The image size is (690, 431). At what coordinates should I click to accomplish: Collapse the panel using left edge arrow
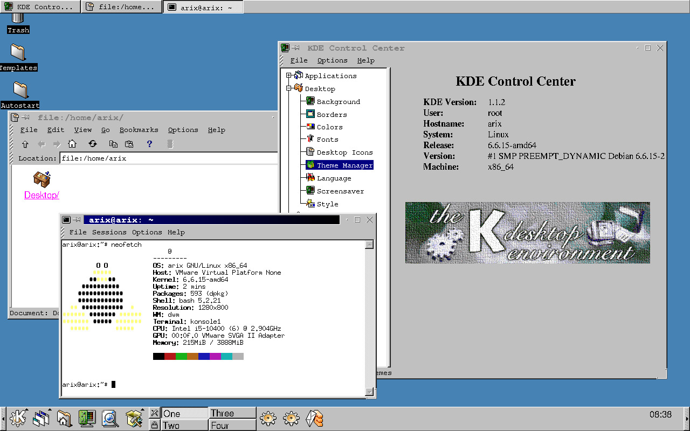(x=3, y=418)
